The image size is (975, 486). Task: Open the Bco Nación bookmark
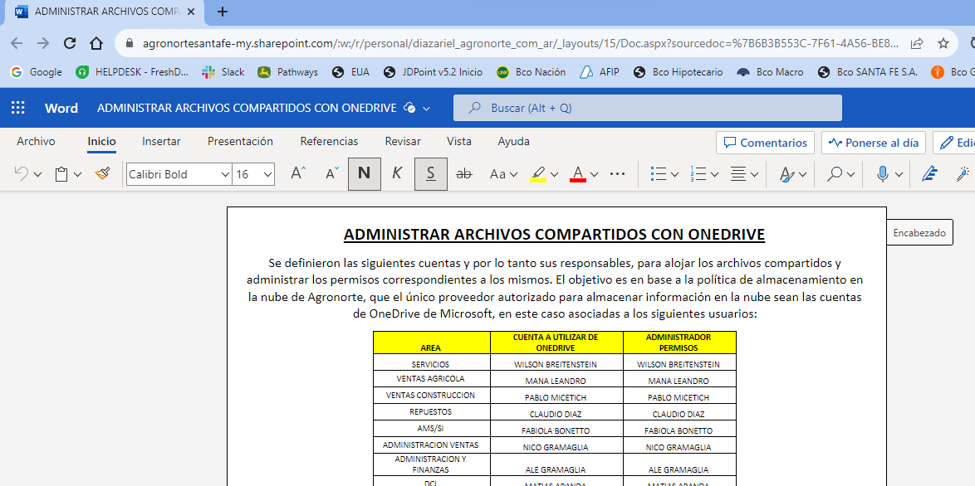pyautogui.click(x=531, y=72)
